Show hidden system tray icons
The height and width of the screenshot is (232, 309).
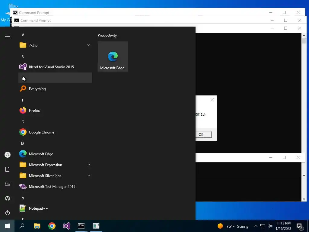click(255, 226)
